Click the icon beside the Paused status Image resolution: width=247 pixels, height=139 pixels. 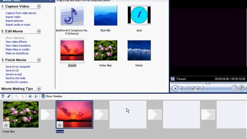[173, 79]
